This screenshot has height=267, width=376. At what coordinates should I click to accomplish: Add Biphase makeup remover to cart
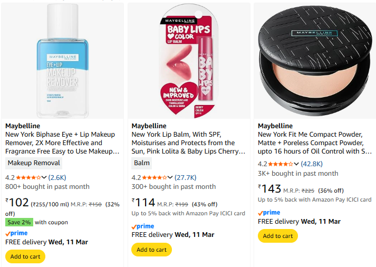tap(25, 256)
